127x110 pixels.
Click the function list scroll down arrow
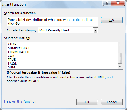pyautogui.click(x=120, y=67)
